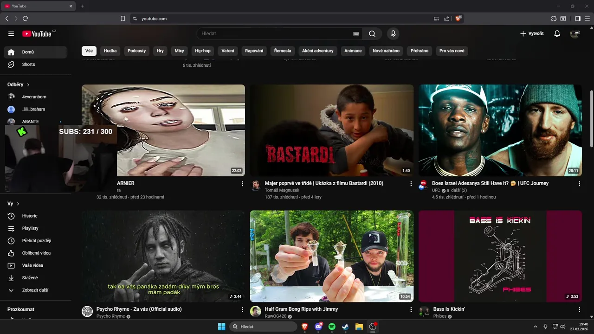Select the Podcasty filter chip
Viewport: 594px width, 334px height.
click(x=136, y=51)
